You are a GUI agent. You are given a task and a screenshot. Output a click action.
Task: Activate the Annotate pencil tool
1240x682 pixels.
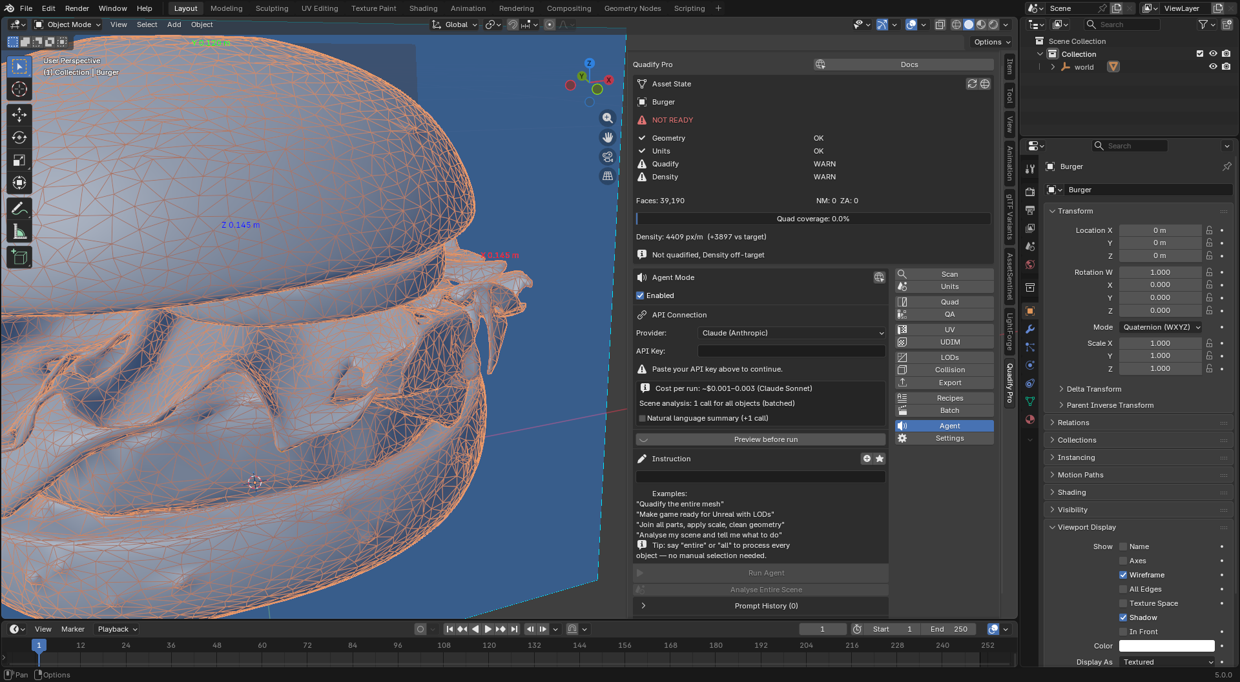point(19,209)
